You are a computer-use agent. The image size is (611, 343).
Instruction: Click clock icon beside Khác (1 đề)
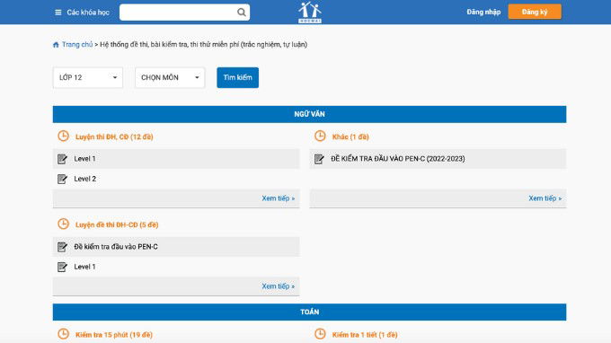coord(320,136)
